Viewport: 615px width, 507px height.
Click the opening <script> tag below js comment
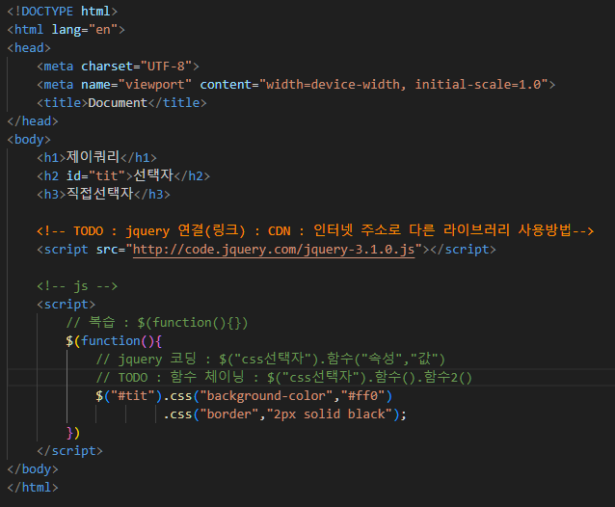(x=66, y=305)
